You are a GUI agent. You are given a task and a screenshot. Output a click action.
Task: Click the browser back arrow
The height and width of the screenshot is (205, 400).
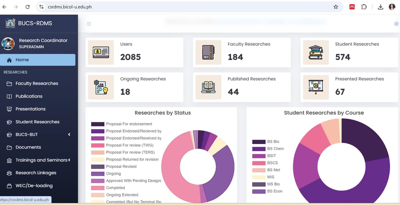tap(4, 7)
